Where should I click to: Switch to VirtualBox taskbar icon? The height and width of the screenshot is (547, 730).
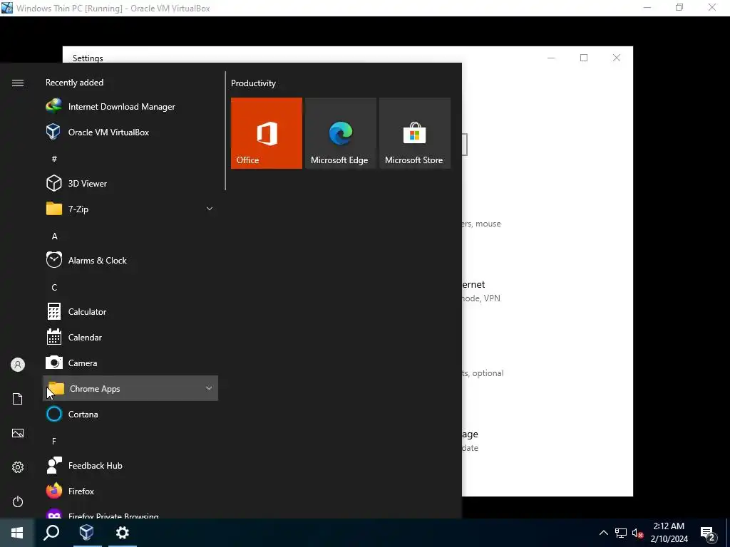click(86, 533)
